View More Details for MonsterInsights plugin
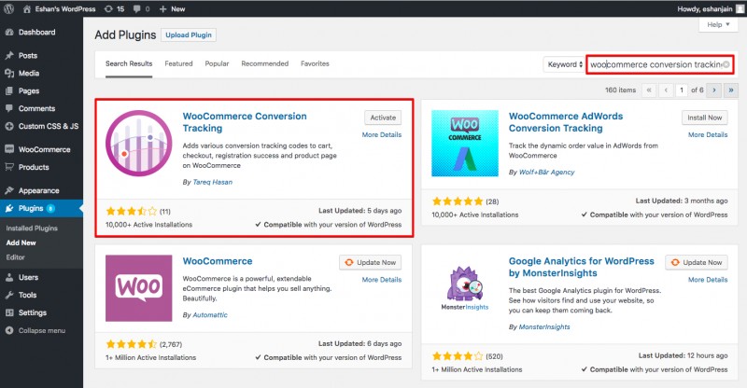Viewport: 747px width, 388px height. (x=708, y=280)
